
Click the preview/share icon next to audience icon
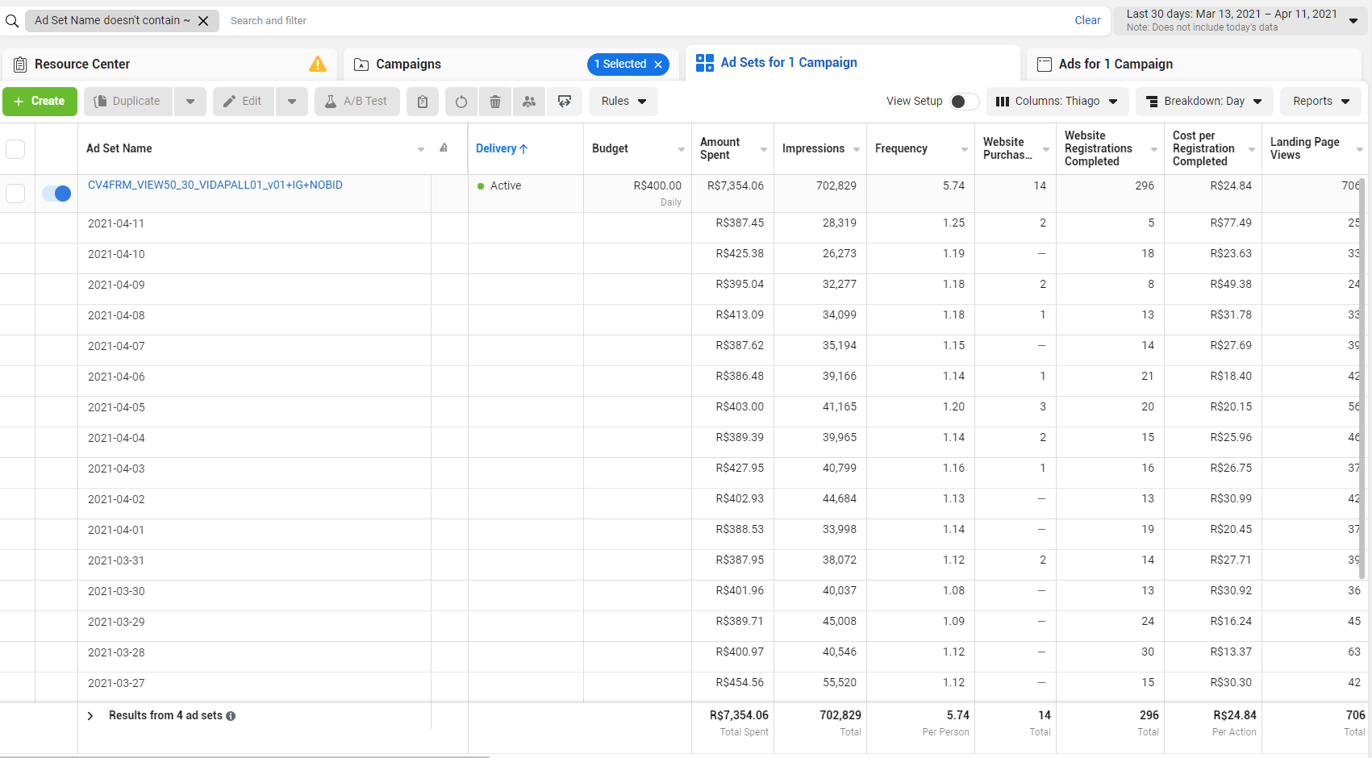click(x=565, y=102)
